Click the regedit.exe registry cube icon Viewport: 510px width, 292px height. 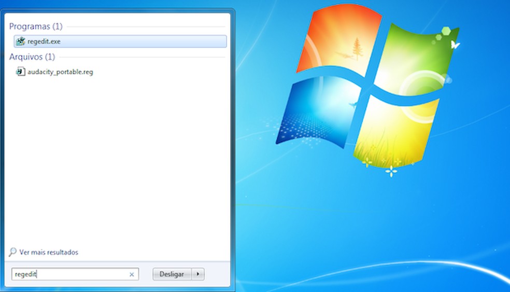(x=21, y=41)
